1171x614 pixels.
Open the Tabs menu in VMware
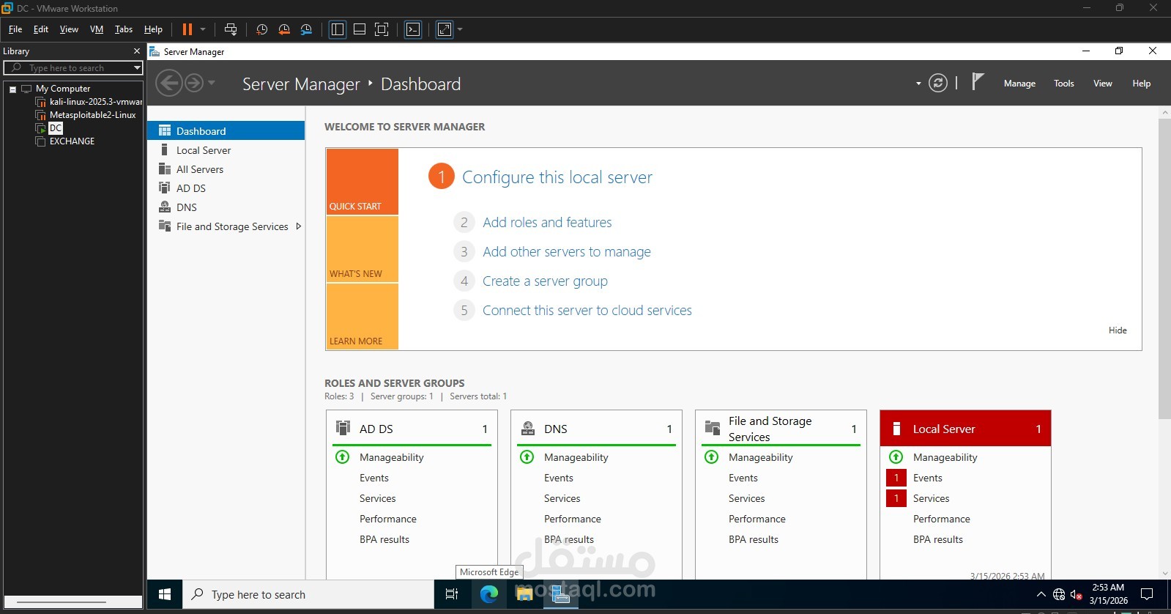[124, 29]
